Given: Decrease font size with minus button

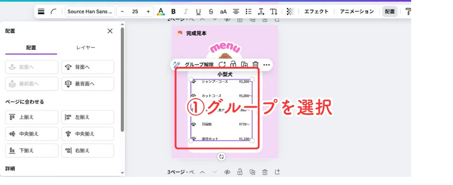Looking at the screenshot, I should coord(122,11).
